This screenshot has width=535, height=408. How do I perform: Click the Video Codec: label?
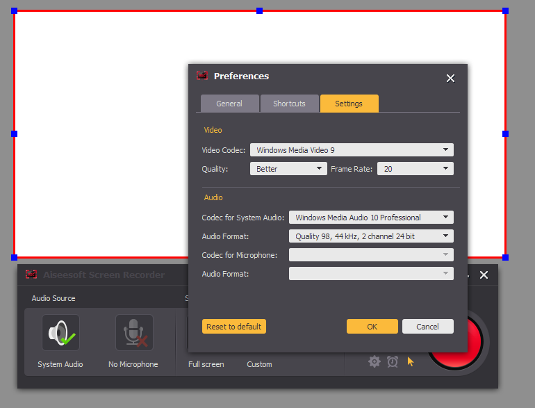(224, 150)
